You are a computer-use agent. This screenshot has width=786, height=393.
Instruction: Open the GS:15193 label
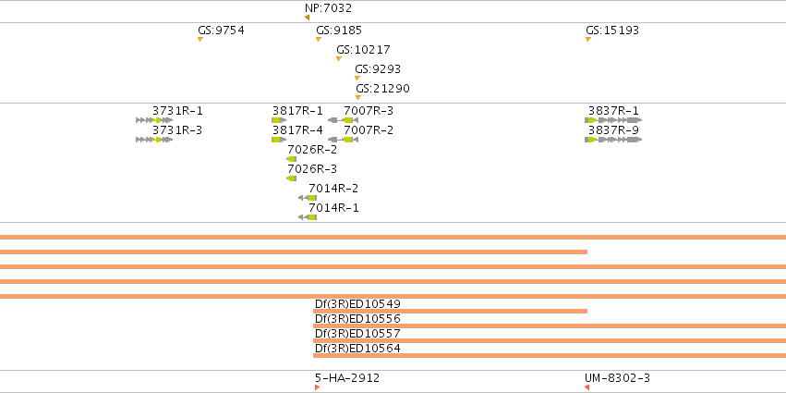point(612,31)
